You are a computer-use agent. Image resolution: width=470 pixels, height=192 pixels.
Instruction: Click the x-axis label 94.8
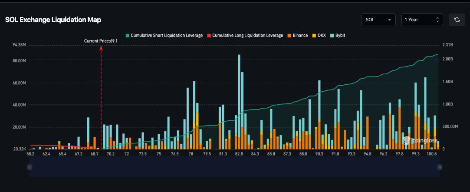point(368,154)
